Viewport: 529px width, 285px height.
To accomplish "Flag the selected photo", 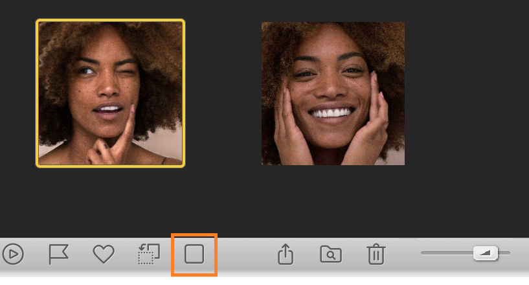I will 59,254.
